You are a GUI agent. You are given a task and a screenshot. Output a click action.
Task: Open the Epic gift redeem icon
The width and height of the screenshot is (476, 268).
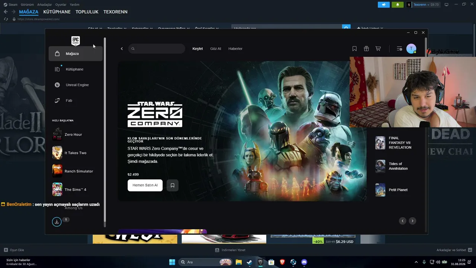(366, 49)
